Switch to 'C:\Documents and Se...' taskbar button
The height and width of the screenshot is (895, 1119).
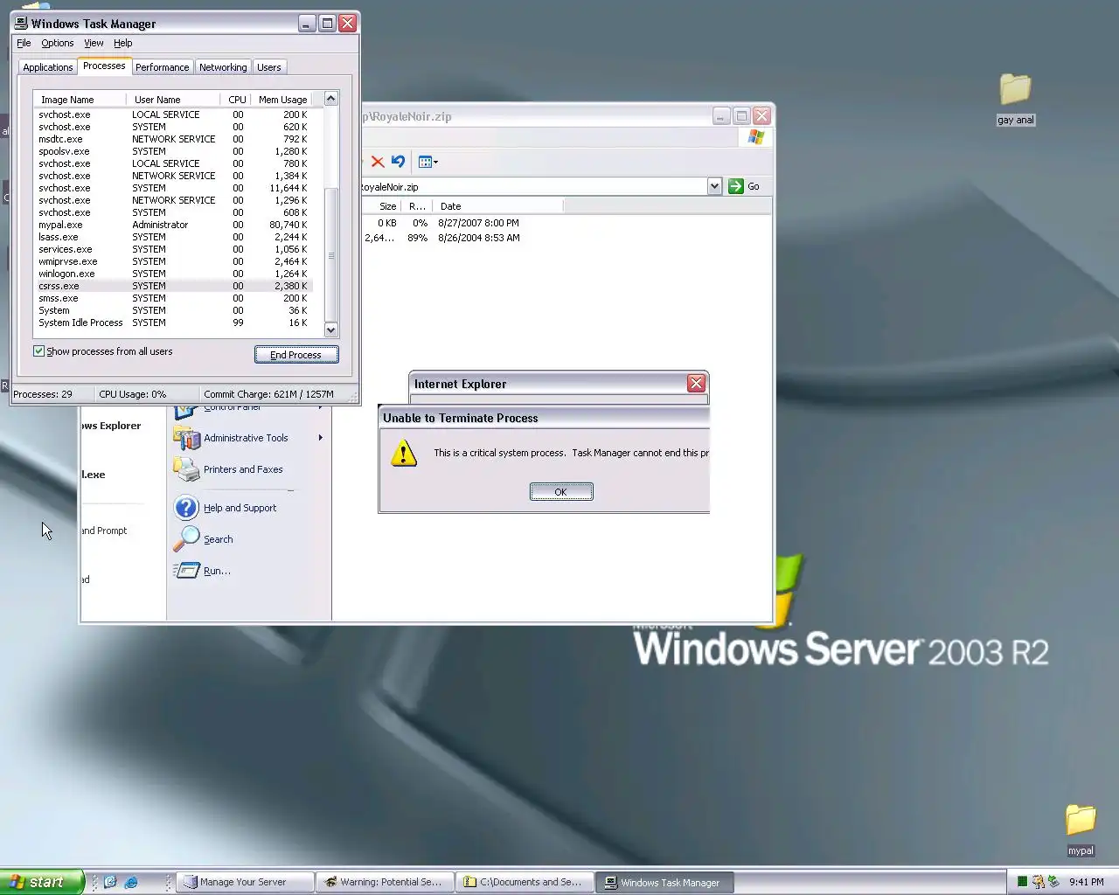point(525,882)
